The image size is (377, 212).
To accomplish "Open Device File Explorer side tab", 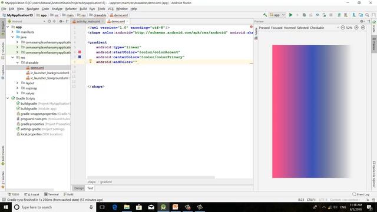I will (374, 174).
